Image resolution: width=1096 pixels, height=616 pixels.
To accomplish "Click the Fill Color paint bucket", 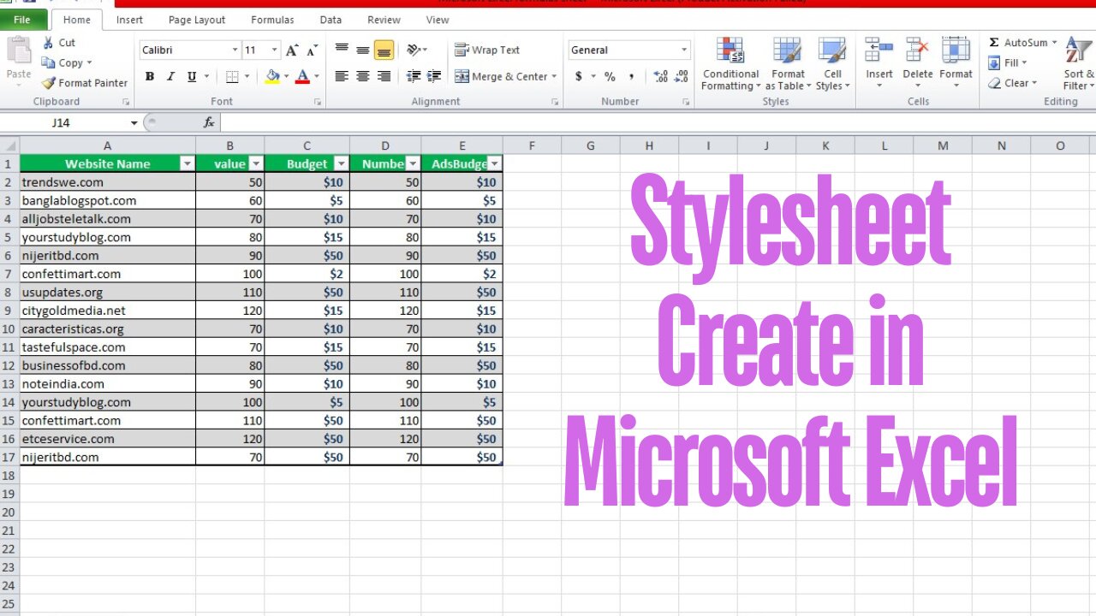I will click(272, 77).
